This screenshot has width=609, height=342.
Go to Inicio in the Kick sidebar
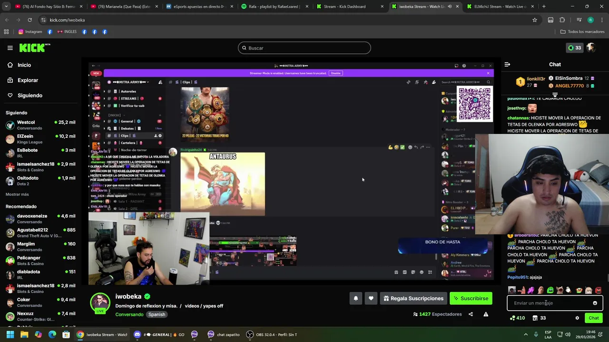click(40, 65)
